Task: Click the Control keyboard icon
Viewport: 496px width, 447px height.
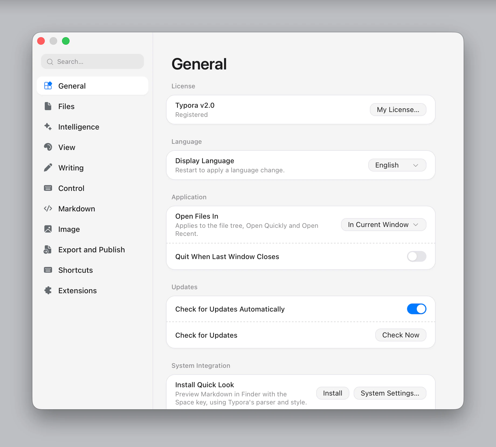Action: [x=48, y=188]
